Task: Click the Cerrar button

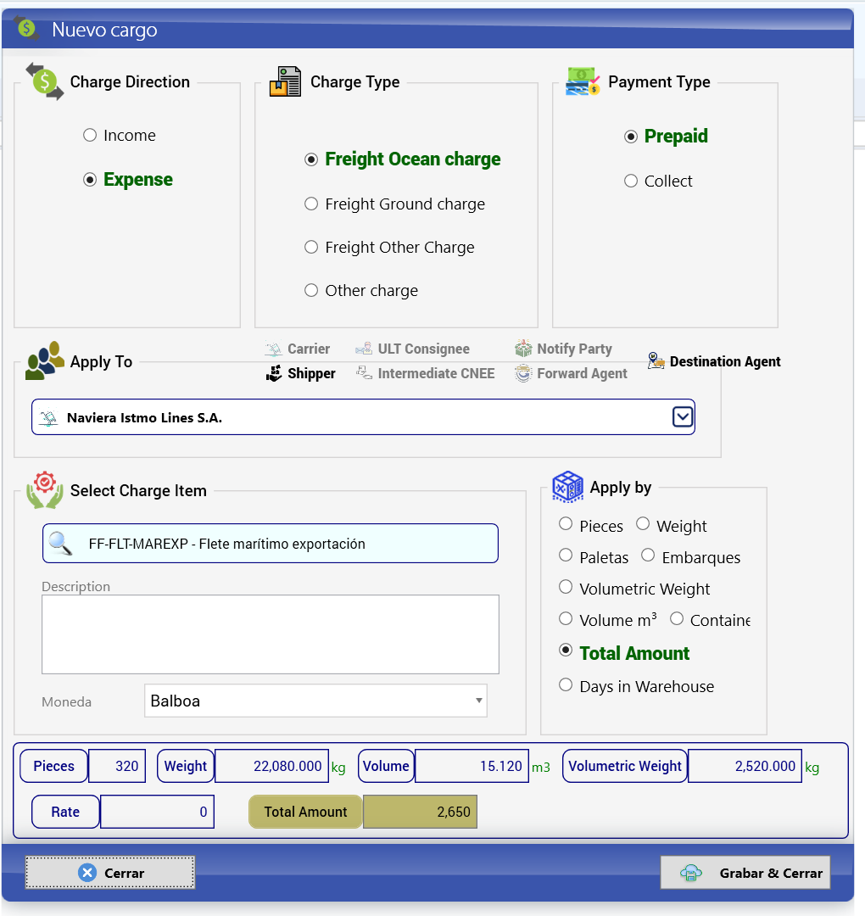Action: 109,873
